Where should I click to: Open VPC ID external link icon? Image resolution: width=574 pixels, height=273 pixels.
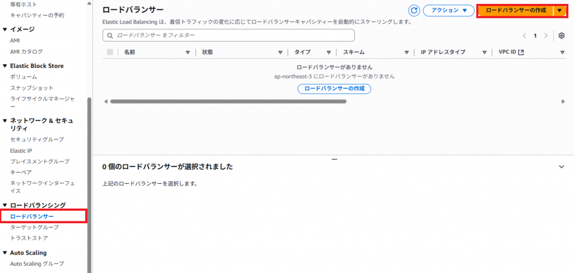(x=521, y=52)
